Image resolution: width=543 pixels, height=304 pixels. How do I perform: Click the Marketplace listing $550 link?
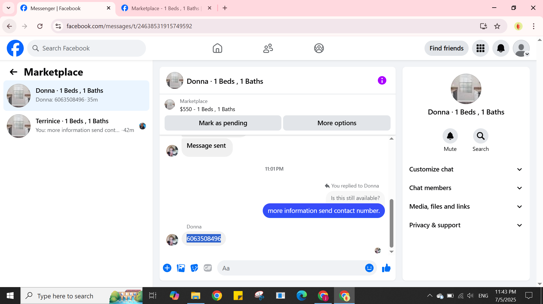[x=207, y=109]
